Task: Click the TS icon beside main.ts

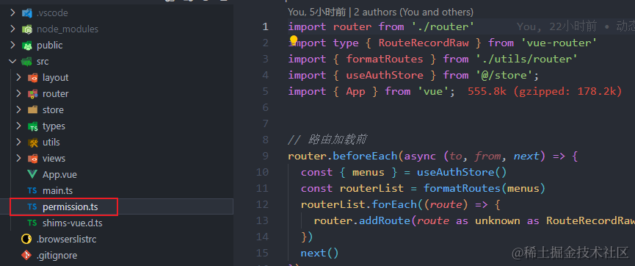Action: pos(32,190)
